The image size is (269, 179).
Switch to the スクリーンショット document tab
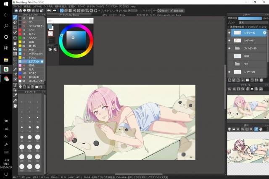[x=114, y=15]
